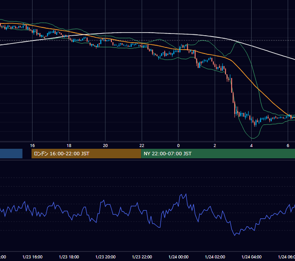Image resolution: width=295 pixels, height=261 pixels.
Task: Click the '4' hour label on price chart axis
Action: click(251, 146)
